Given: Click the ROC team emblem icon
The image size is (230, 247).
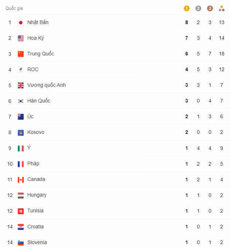Looking at the screenshot, I should coord(21,70).
